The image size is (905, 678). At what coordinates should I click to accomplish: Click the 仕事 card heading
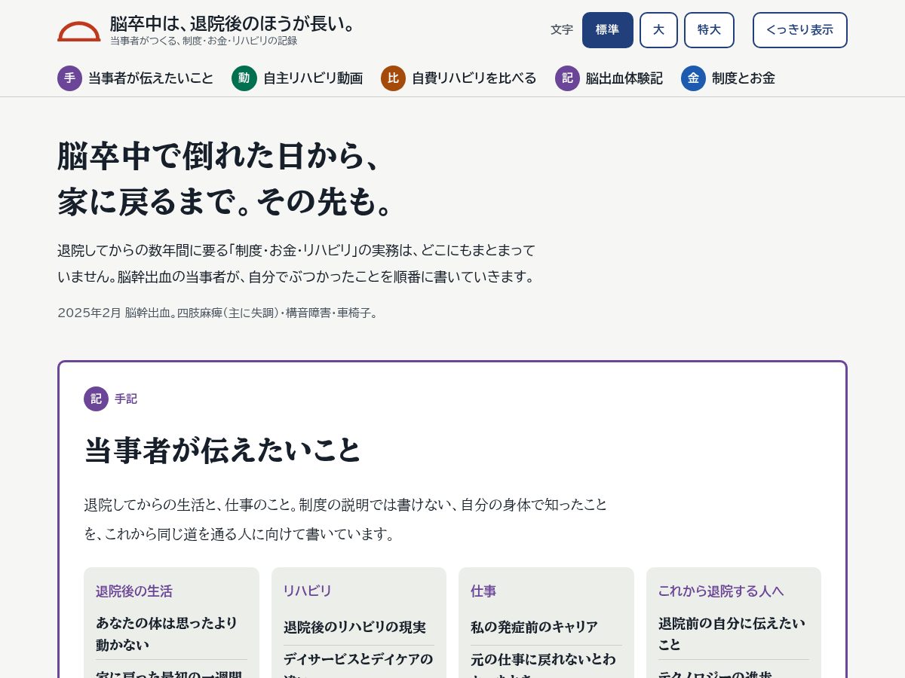(x=483, y=591)
